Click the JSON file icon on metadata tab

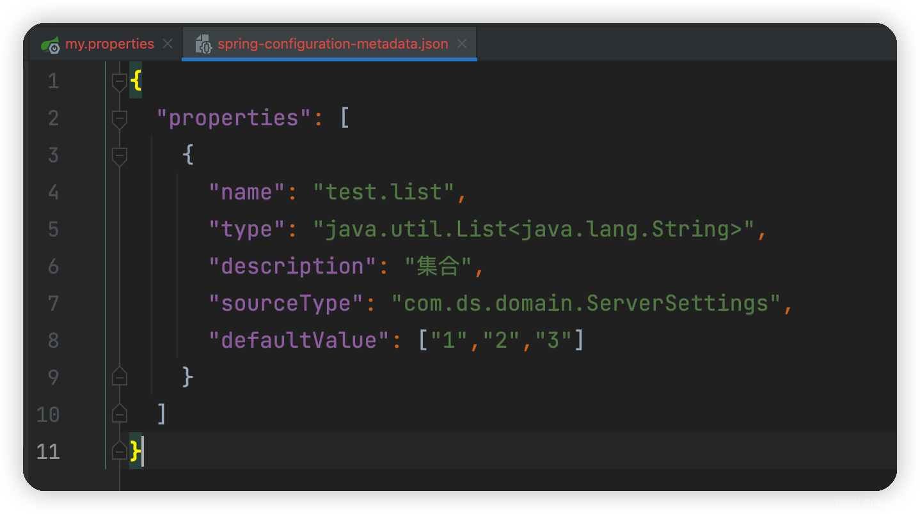(203, 44)
